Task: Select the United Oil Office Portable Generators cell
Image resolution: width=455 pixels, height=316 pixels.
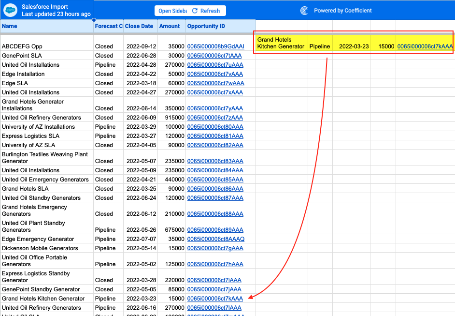Action: pos(47,261)
